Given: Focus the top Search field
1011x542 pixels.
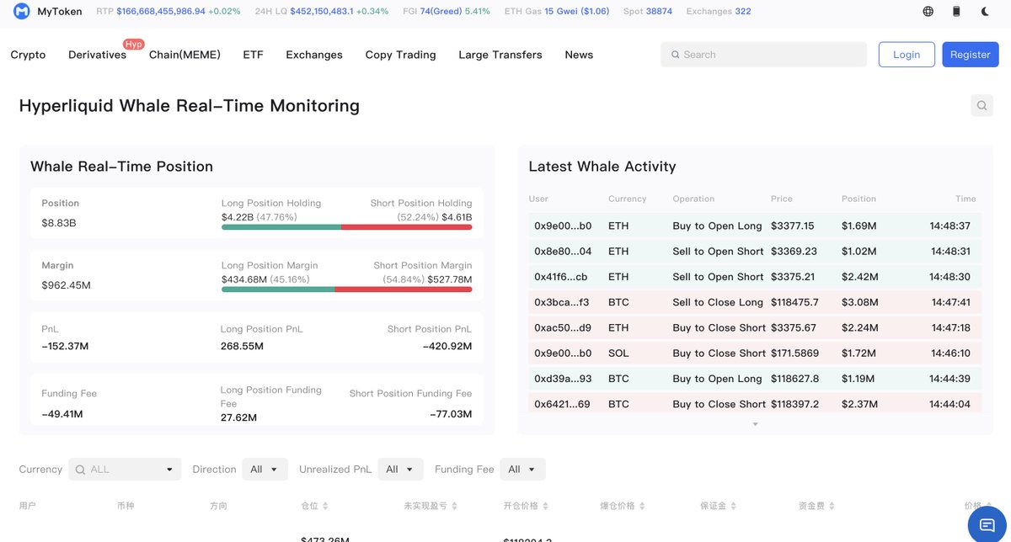Looking at the screenshot, I should pos(764,55).
